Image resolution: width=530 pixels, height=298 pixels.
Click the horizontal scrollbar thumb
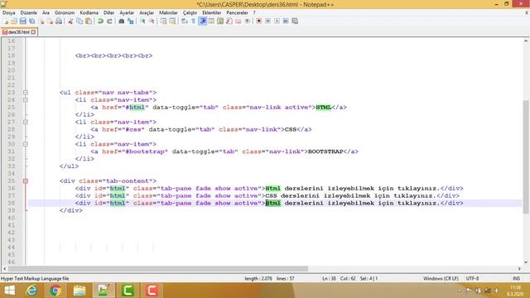[158, 268]
